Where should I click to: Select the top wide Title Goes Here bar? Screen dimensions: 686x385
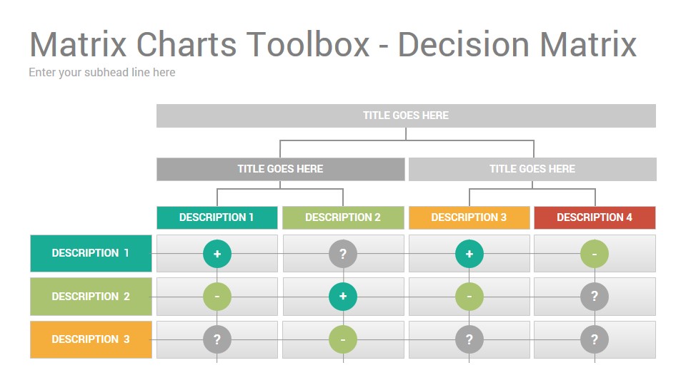pyautogui.click(x=406, y=115)
